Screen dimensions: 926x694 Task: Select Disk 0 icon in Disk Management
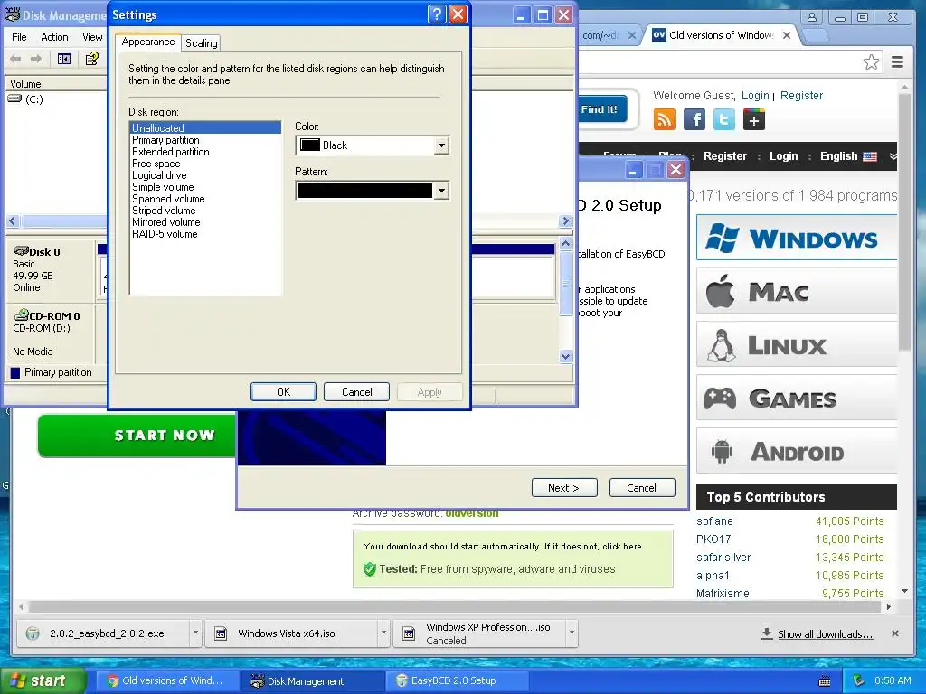22,251
